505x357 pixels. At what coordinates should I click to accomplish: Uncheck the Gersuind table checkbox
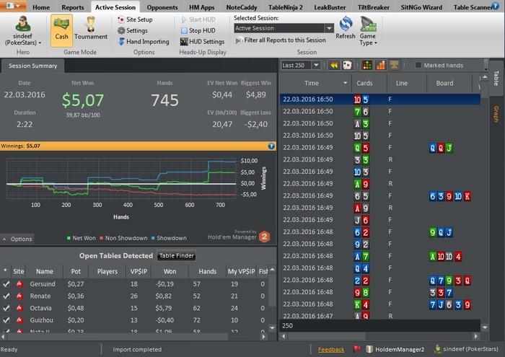point(6,285)
